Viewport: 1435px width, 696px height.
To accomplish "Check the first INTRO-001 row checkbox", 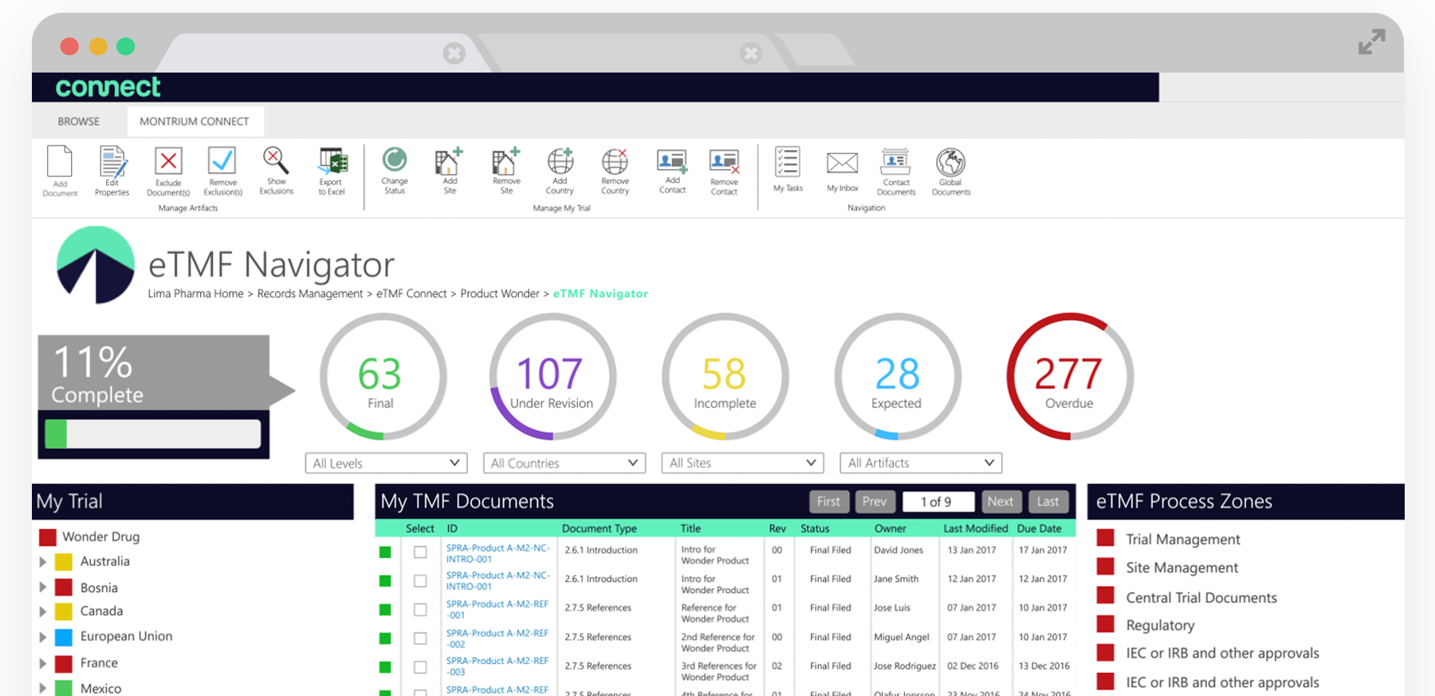I will [420, 552].
